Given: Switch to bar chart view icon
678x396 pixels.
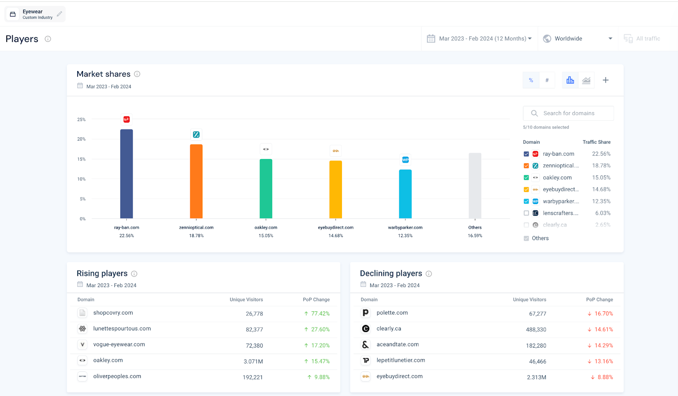Looking at the screenshot, I should point(570,80).
